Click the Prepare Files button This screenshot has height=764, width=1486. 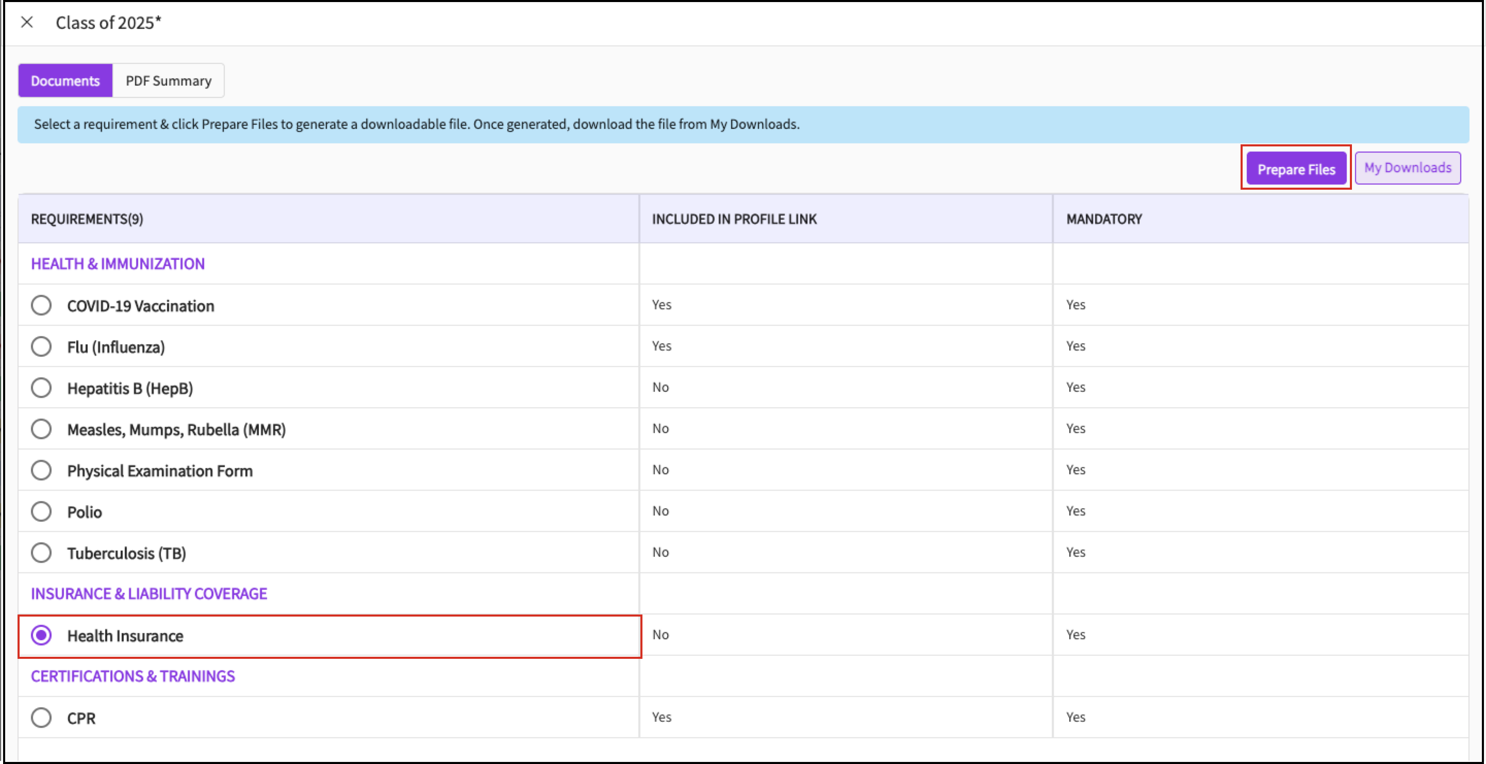tap(1296, 169)
